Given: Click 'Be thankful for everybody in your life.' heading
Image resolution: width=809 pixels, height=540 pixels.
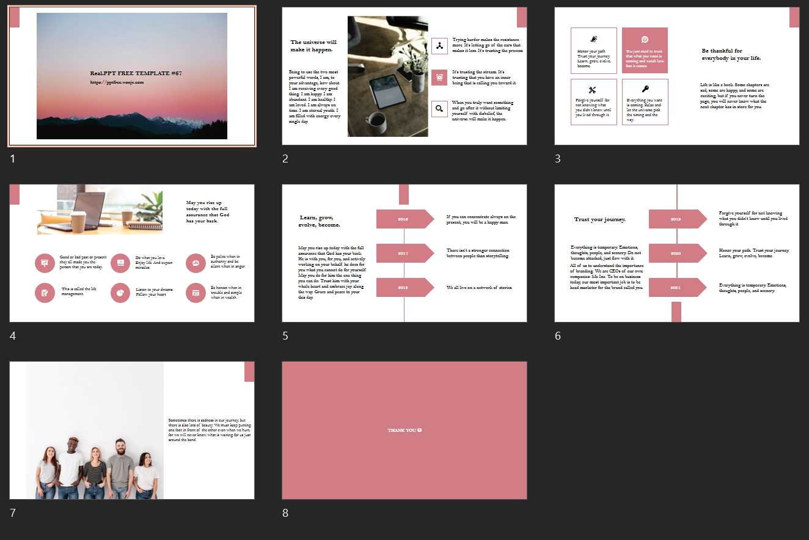Looking at the screenshot, I should coord(731,54).
